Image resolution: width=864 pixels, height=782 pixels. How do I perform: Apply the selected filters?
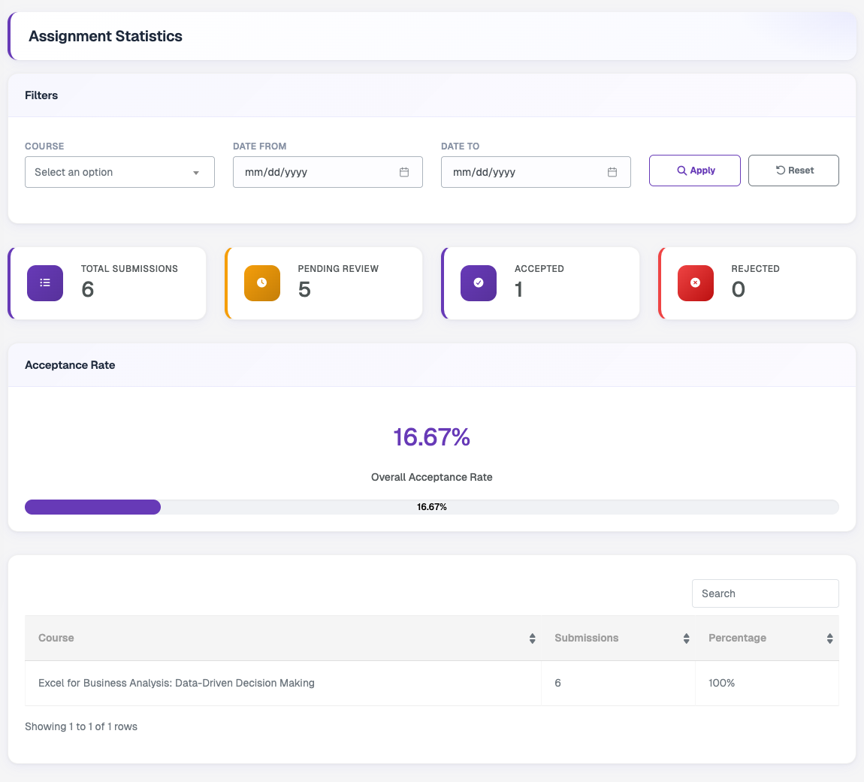click(695, 171)
